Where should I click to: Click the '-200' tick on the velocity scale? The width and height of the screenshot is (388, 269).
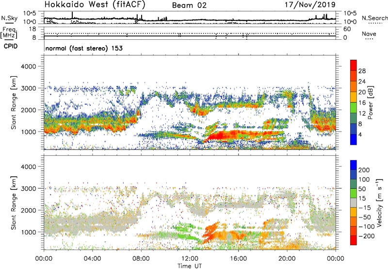click(x=367, y=236)
